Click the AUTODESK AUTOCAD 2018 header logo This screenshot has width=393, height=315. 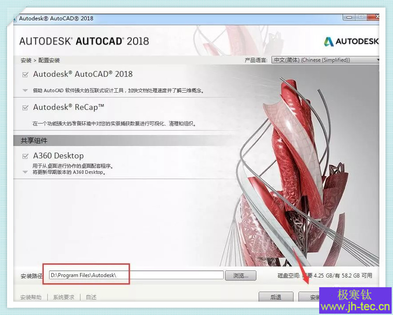click(x=84, y=41)
